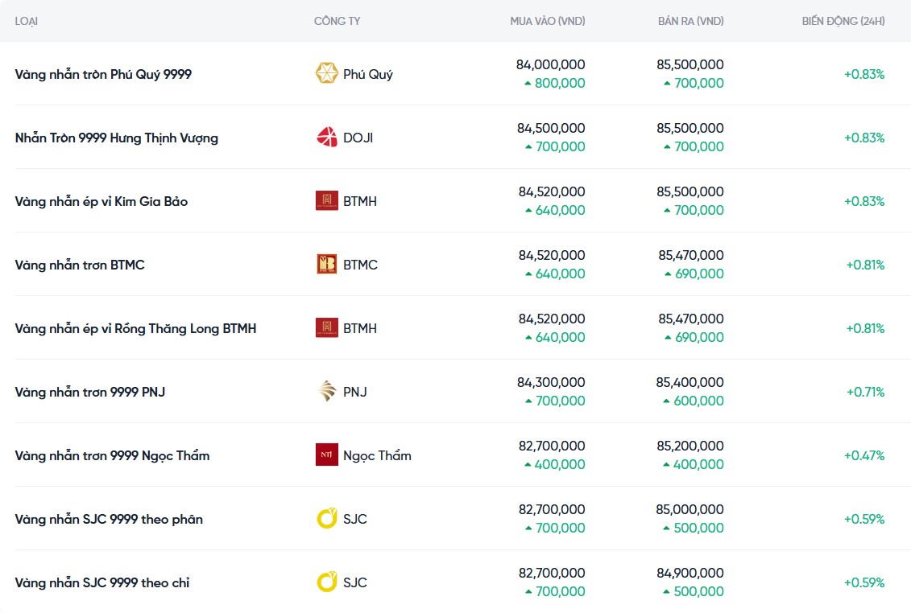Select Vàng nhẫn trơn BTMC product name
The image size is (911, 613).
coord(80,265)
